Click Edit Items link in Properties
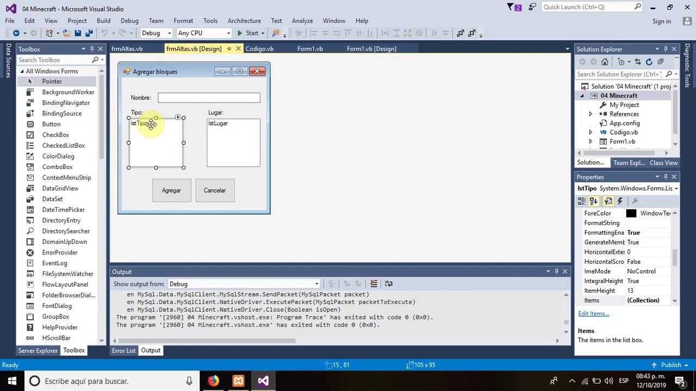The height and width of the screenshot is (391, 696). [x=593, y=313]
